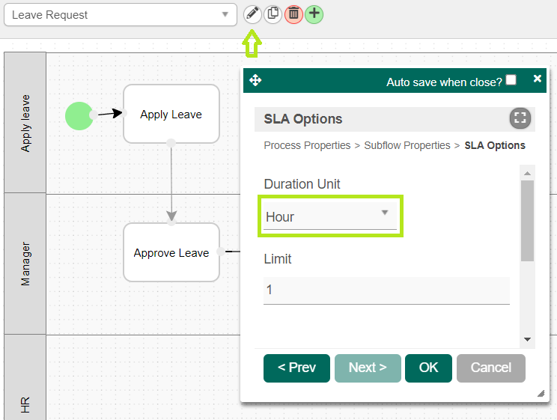Select the green start event circle
This screenshot has width=557, height=420.
(79, 115)
